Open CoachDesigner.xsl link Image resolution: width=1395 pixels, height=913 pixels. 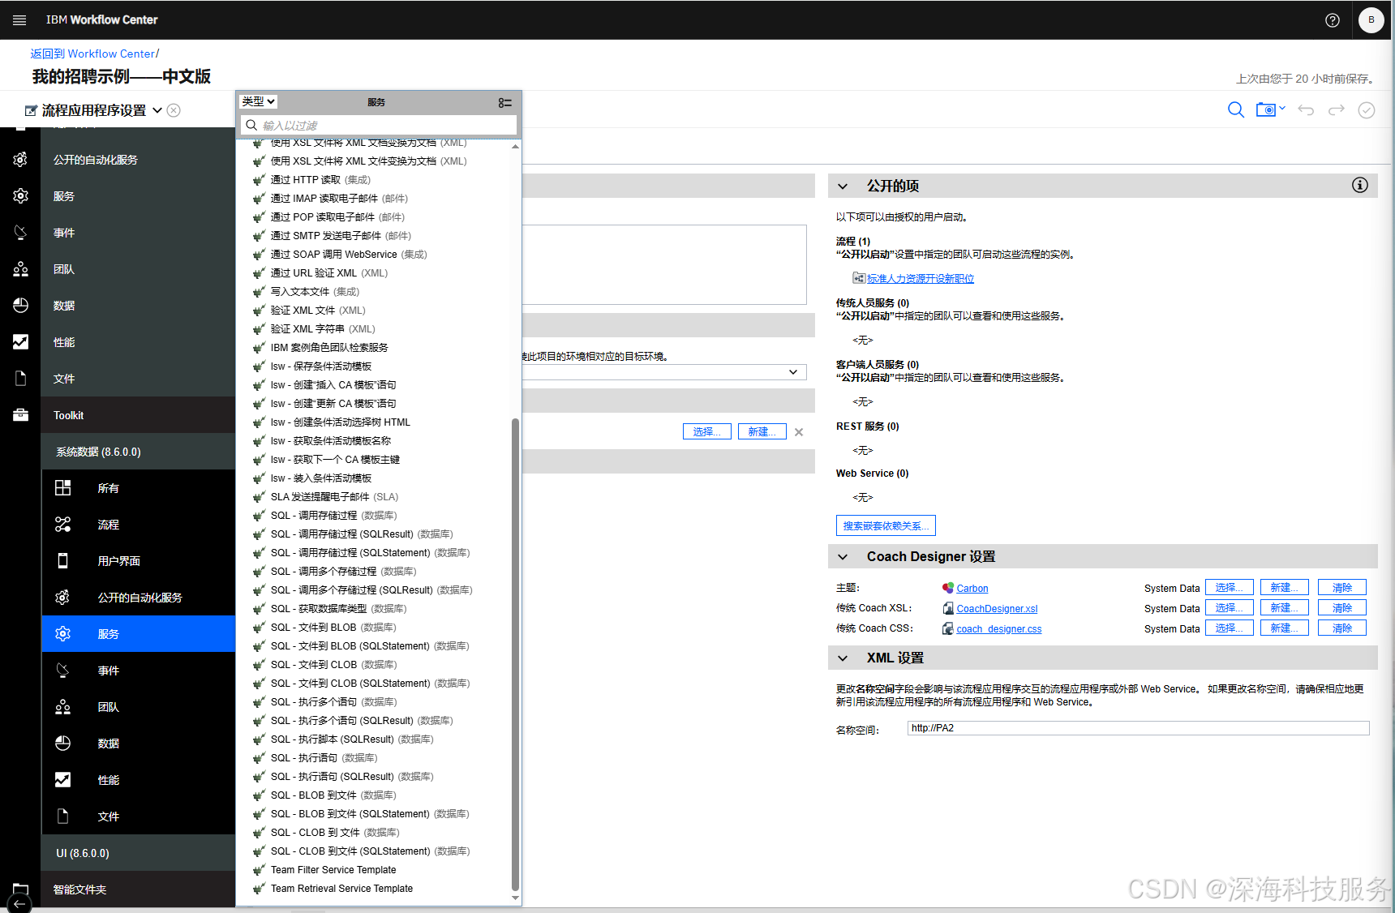997,609
